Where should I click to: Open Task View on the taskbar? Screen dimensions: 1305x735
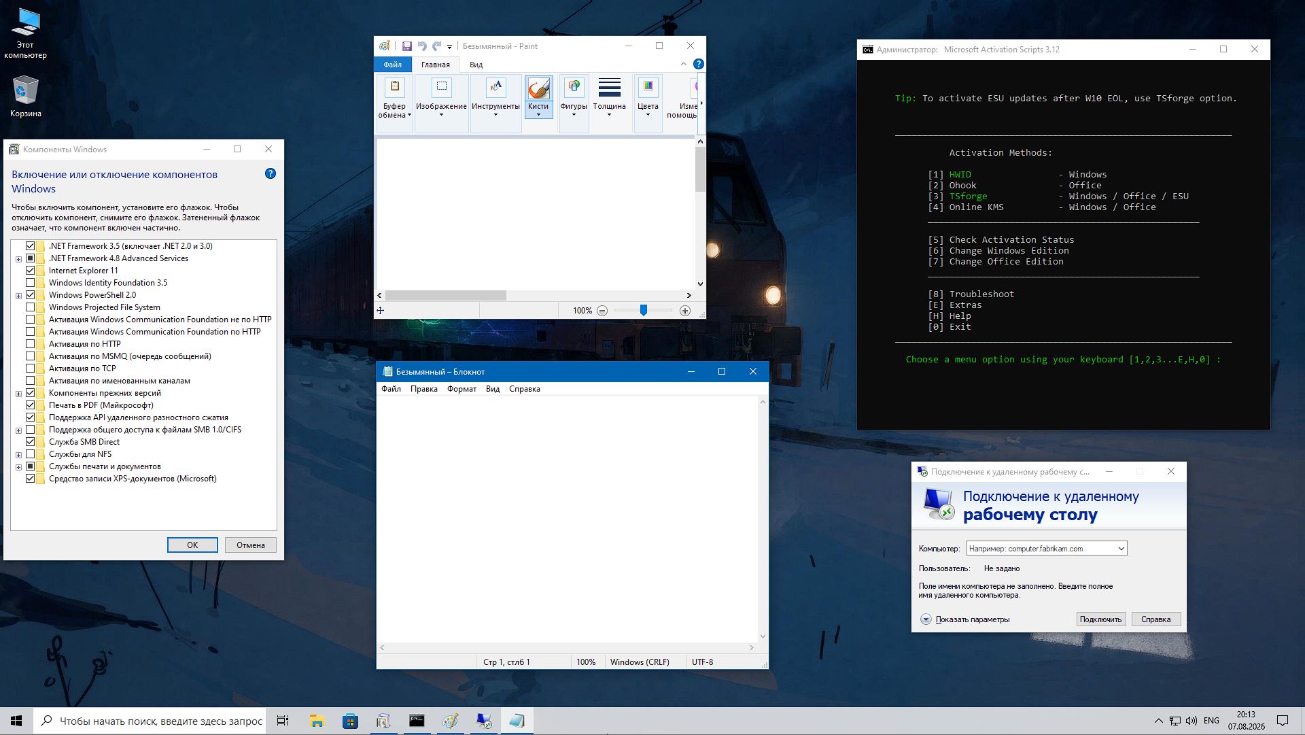point(283,721)
